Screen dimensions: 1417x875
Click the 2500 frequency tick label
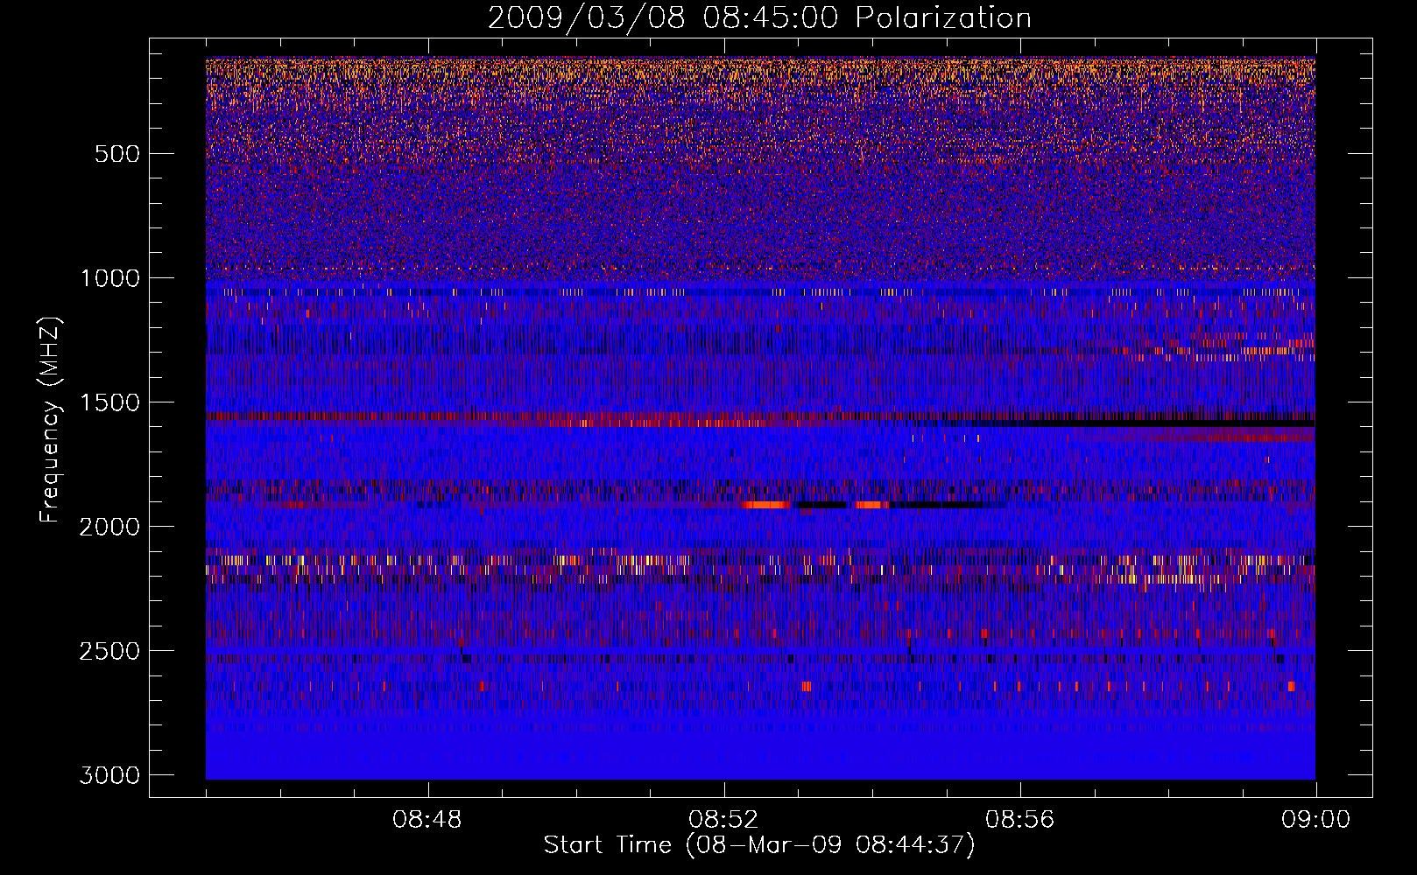(109, 651)
